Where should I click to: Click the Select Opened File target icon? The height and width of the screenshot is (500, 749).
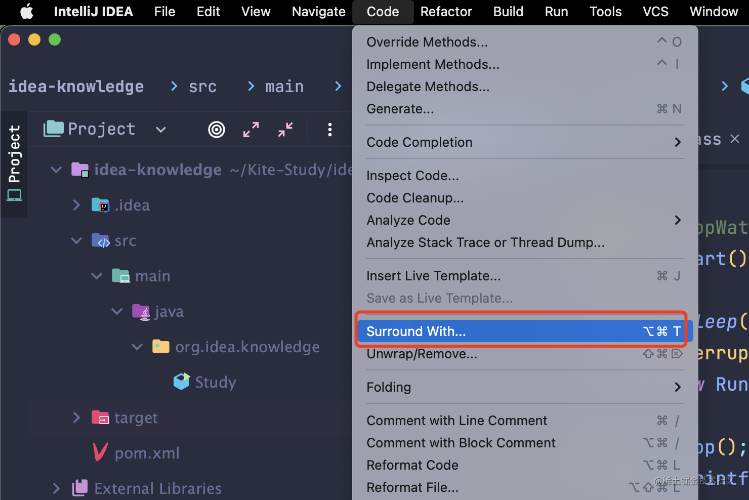217,130
